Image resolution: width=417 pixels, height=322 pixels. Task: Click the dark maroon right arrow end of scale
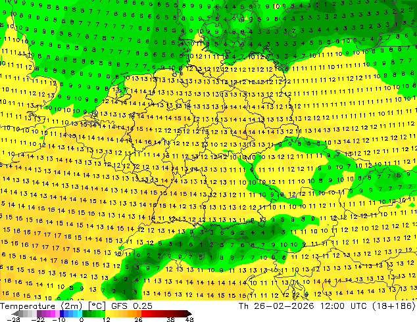click(x=189, y=313)
